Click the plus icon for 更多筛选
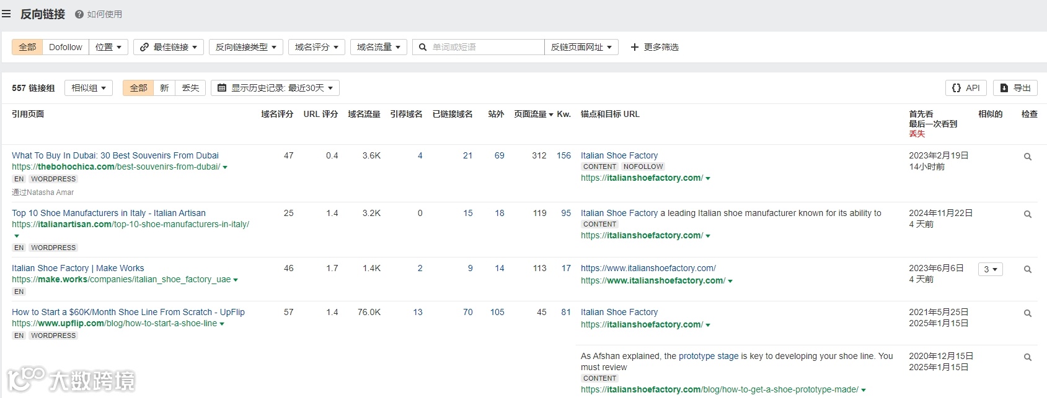This screenshot has height=398, width=1047. [634, 47]
